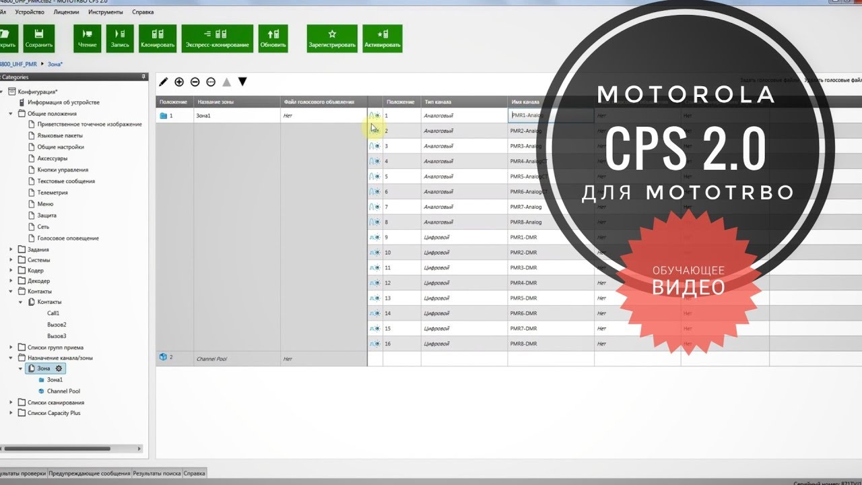Click the phone icon for Информация об устройстве
Image resolution: width=862 pixels, height=485 pixels.
tap(22, 102)
